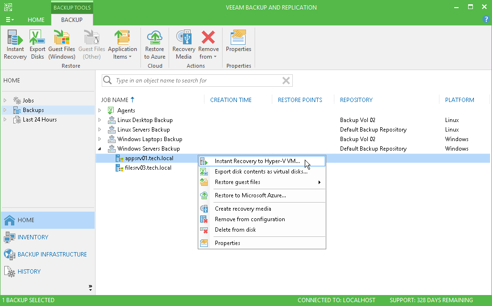Click the greyed Guest Files (Other) icon
The width and height of the screenshot is (492, 306).
click(x=92, y=44)
